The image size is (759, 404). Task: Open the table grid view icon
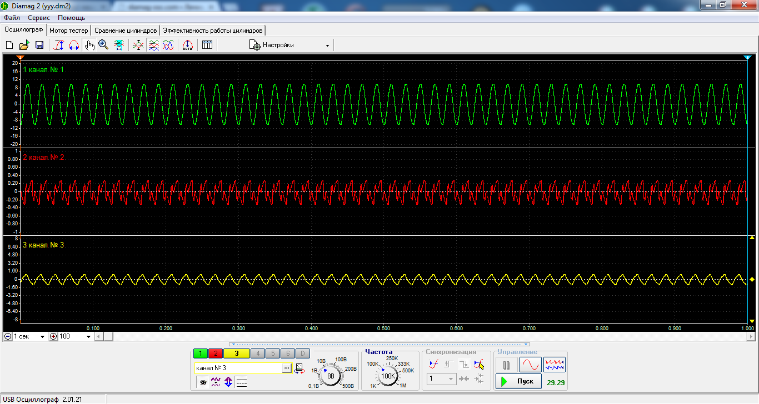[207, 45]
